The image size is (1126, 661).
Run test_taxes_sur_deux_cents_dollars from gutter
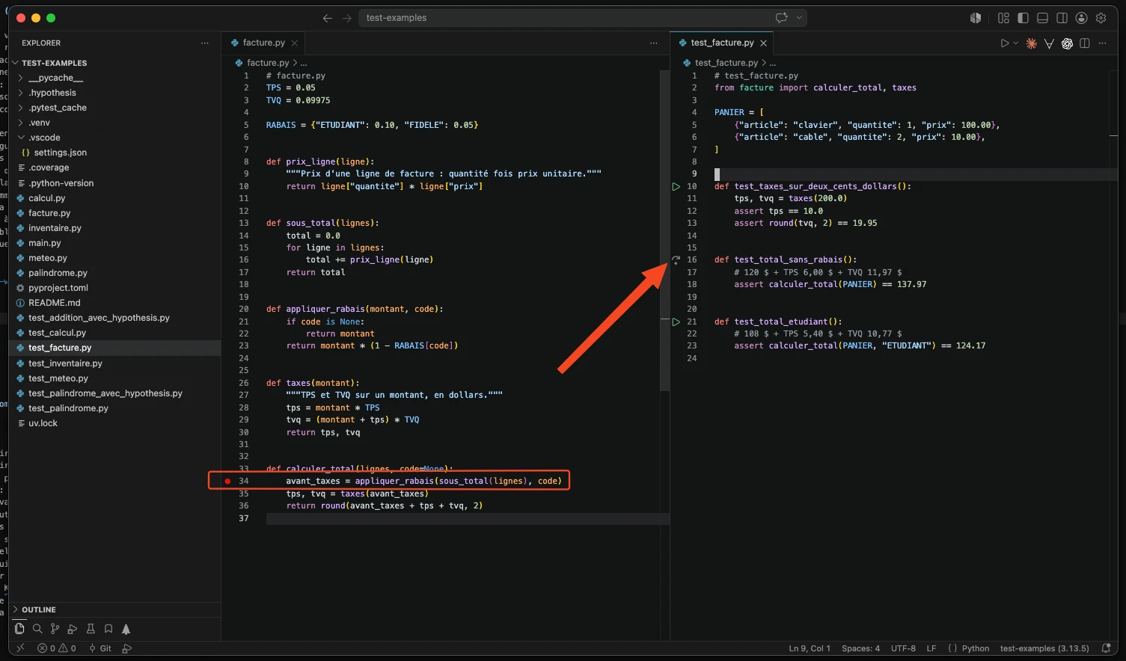coord(676,186)
